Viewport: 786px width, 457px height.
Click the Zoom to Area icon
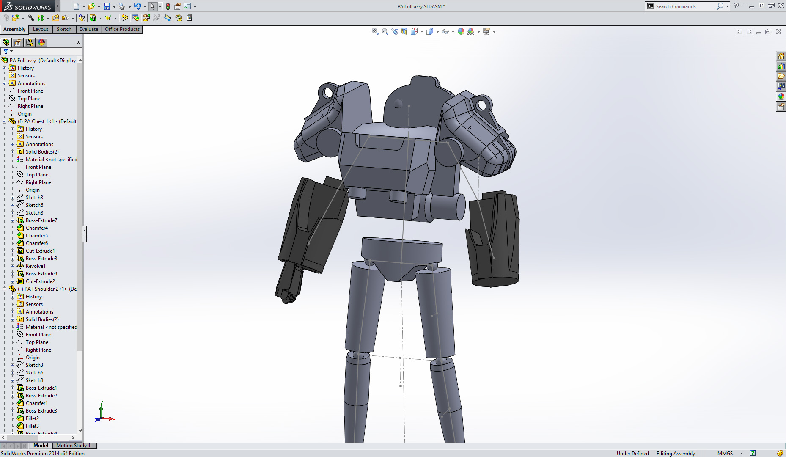tap(385, 31)
